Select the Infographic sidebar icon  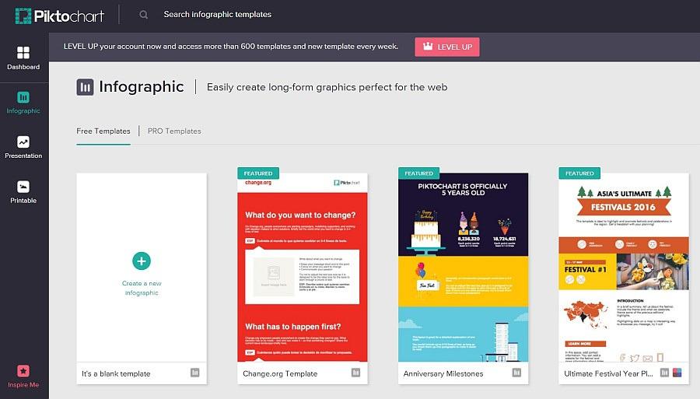(x=23, y=97)
